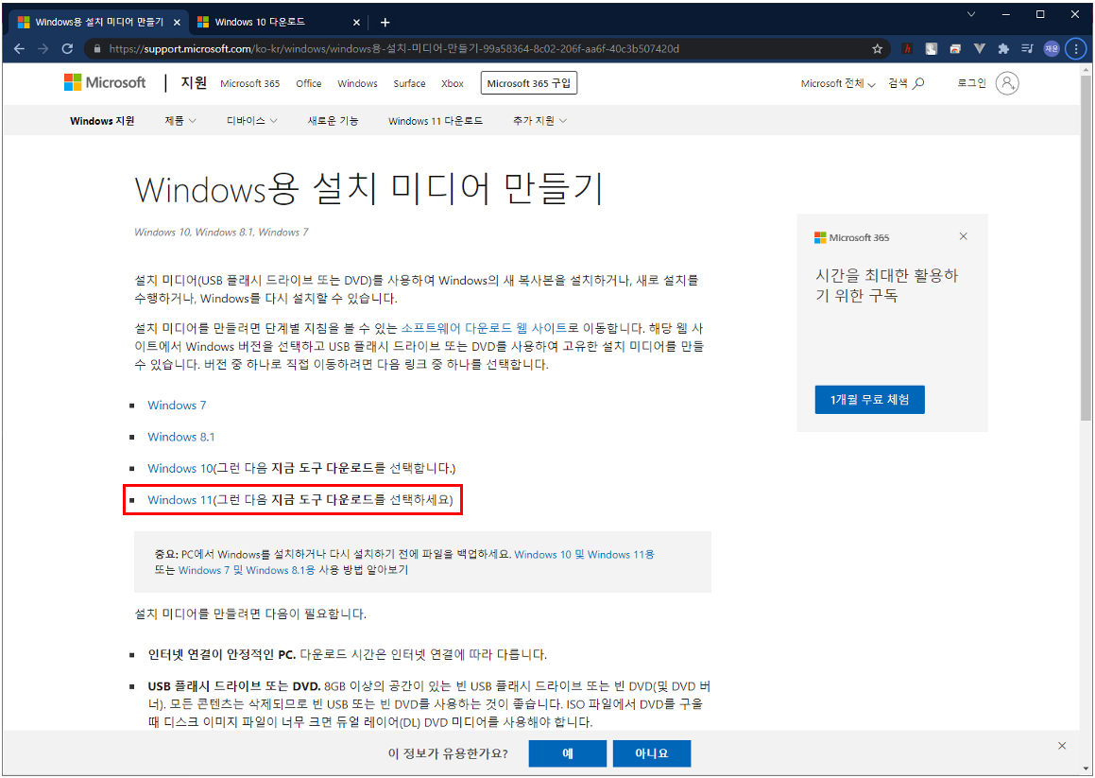Open the red 'h' extension icon
Viewport: 1095px width, 778px height.
pyautogui.click(x=907, y=49)
